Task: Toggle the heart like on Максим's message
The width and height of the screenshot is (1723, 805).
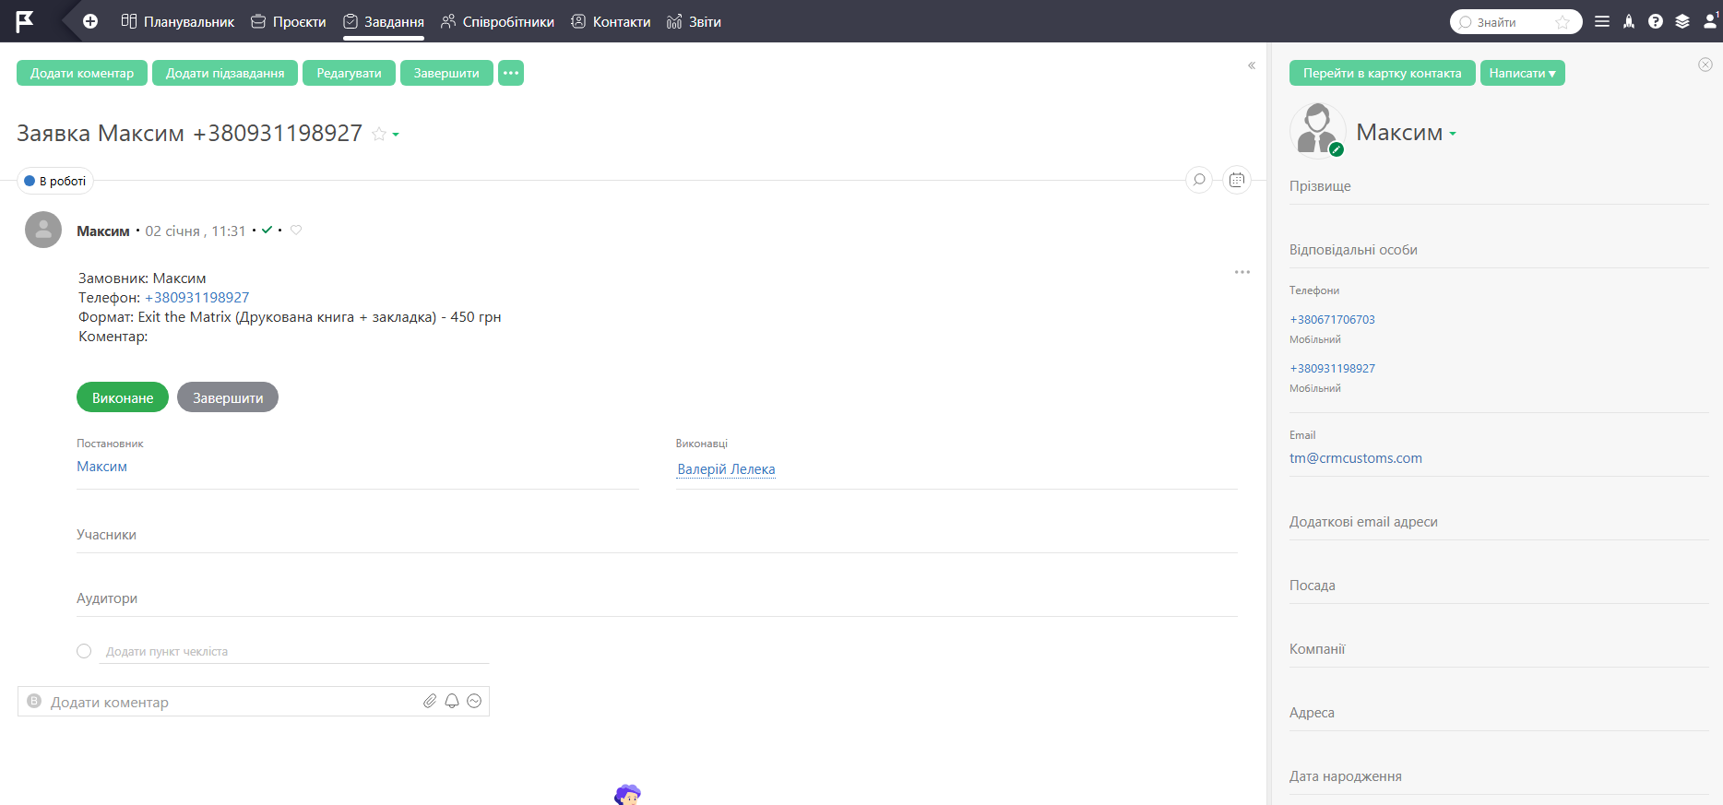Action: (296, 231)
